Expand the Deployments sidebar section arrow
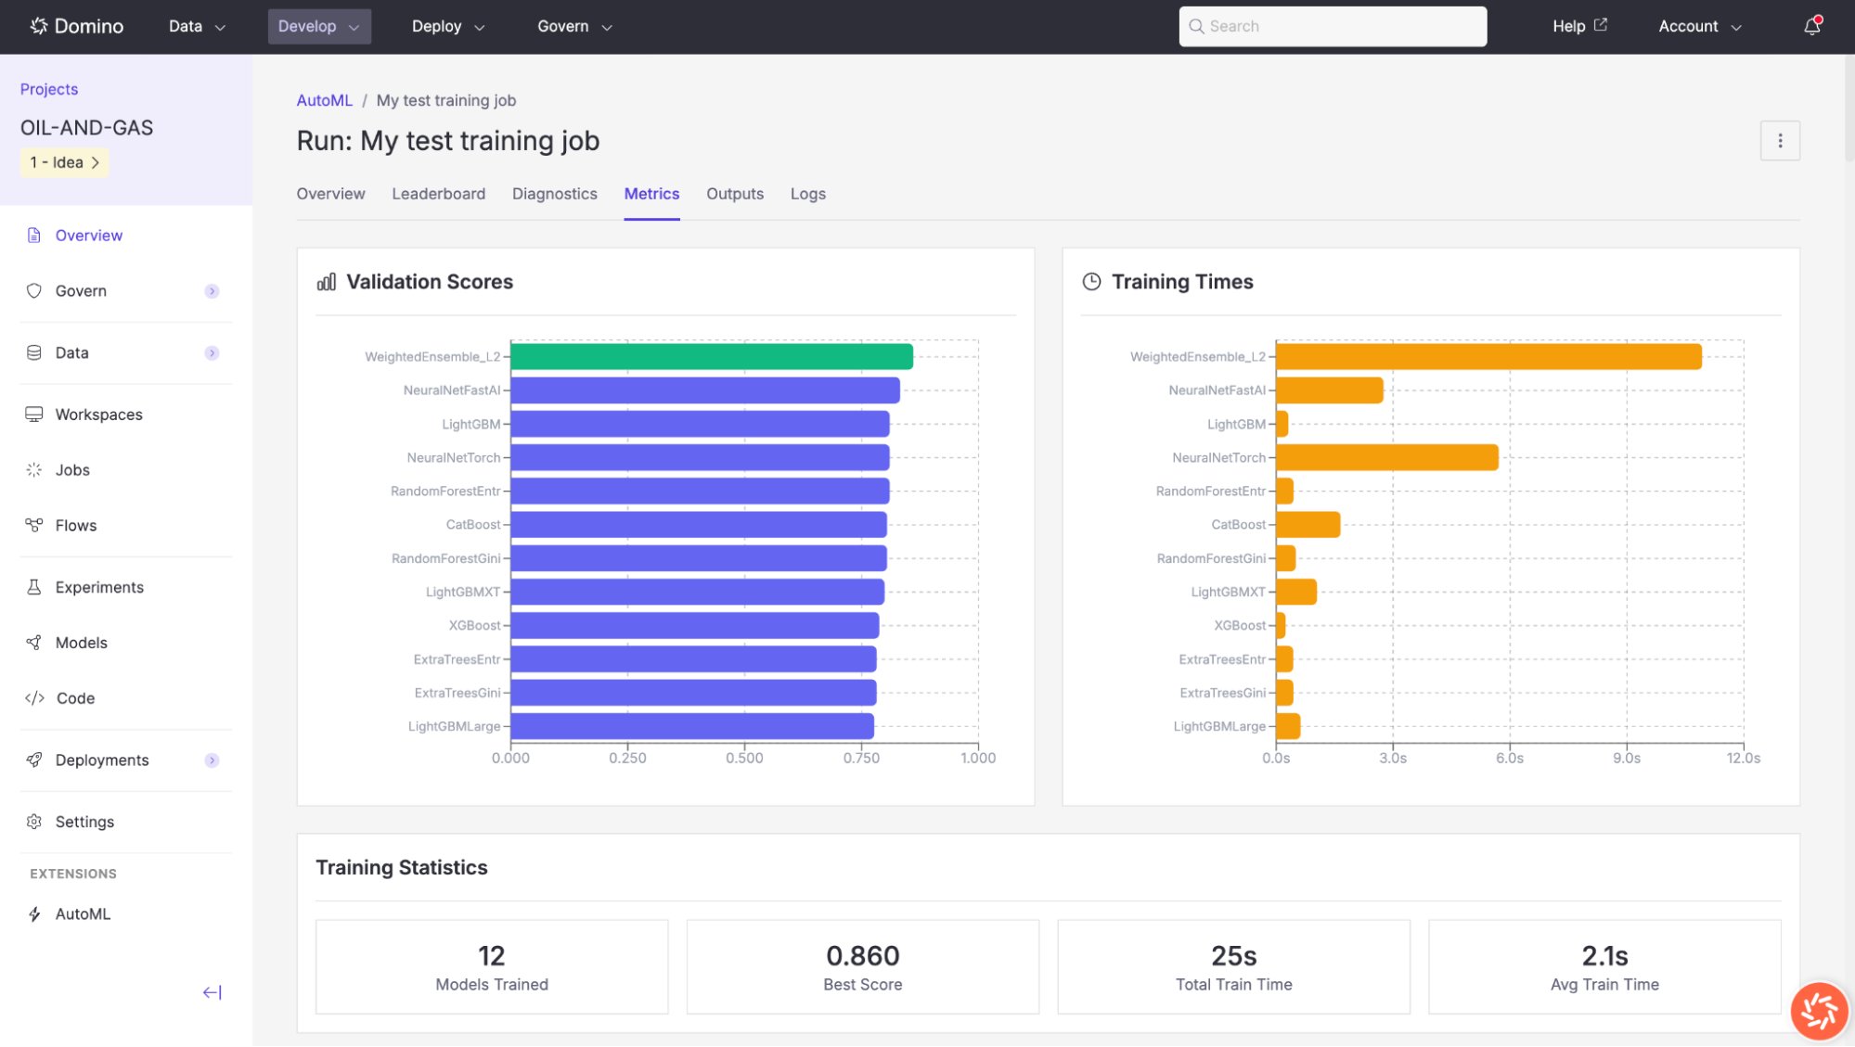The width and height of the screenshot is (1855, 1047). tap(212, 760)
